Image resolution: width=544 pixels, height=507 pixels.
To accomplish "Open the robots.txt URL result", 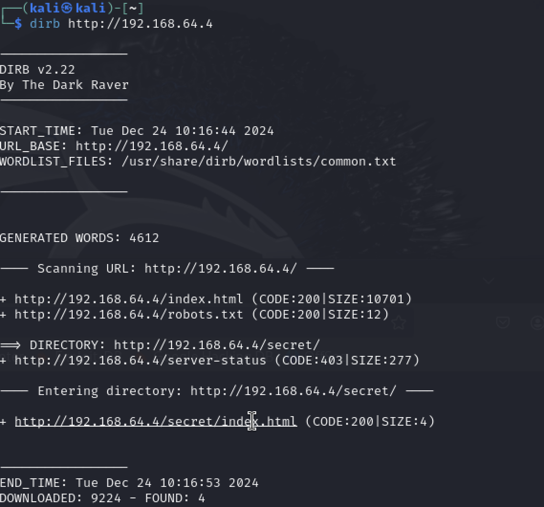I will [129, 314].
